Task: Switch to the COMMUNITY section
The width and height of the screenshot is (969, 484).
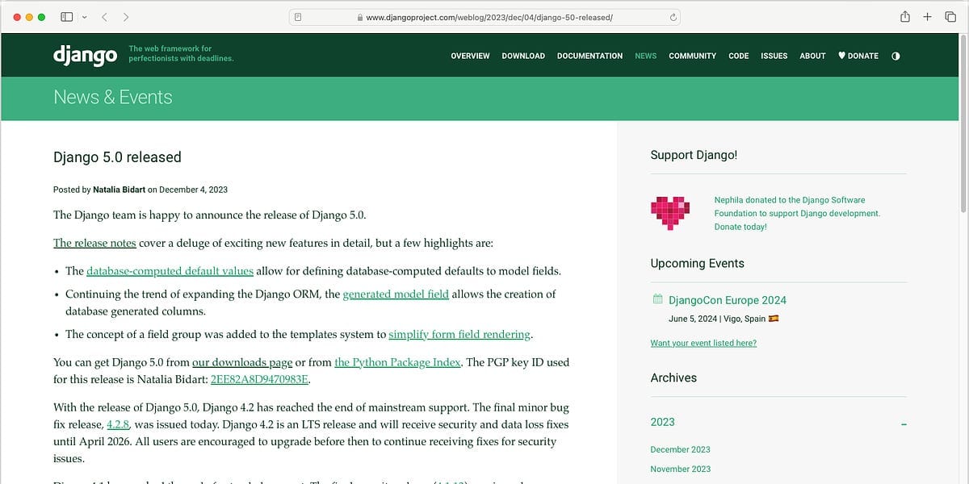Action: coord(692,56)
